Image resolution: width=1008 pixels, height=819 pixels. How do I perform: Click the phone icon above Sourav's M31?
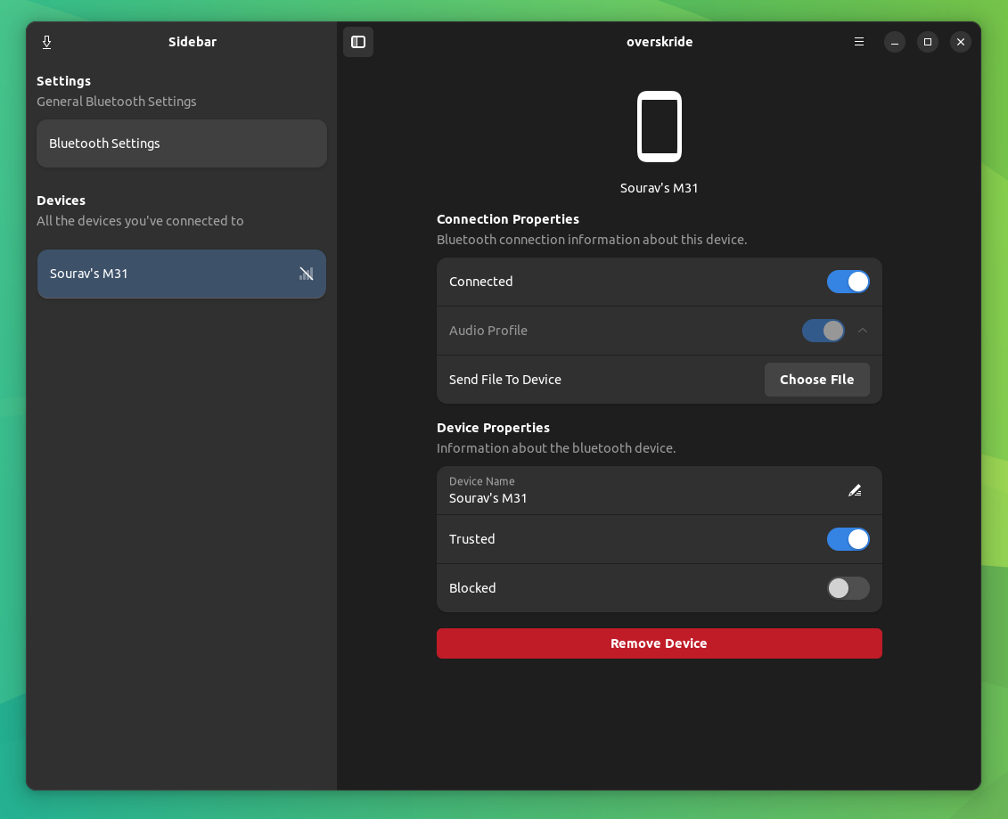[660, 126]
